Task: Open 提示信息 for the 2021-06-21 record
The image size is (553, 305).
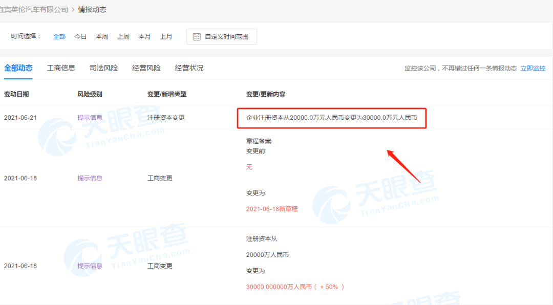Action: (x=90, y=117)
